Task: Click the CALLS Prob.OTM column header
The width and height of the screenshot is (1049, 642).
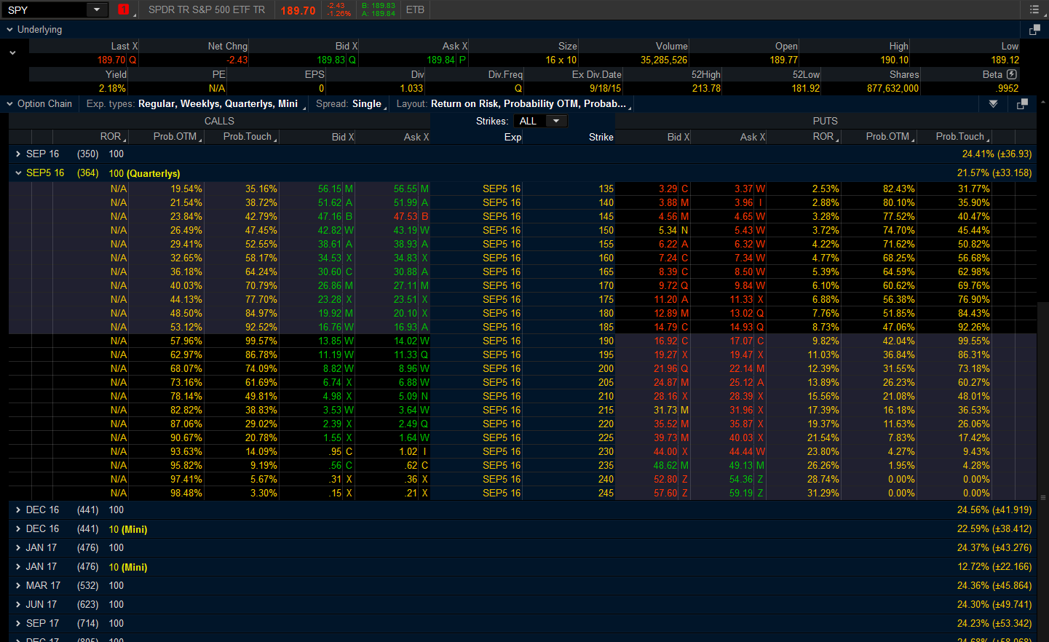Action: 176,137
